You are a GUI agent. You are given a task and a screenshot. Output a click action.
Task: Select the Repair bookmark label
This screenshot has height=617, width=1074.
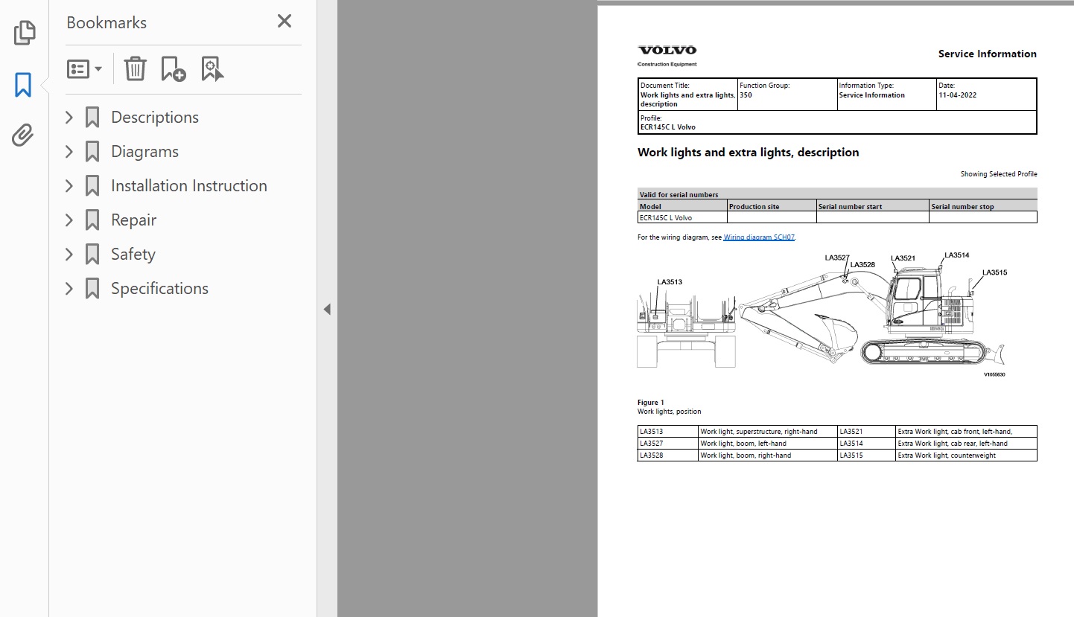pyautogui.click(x=133, y=220)
